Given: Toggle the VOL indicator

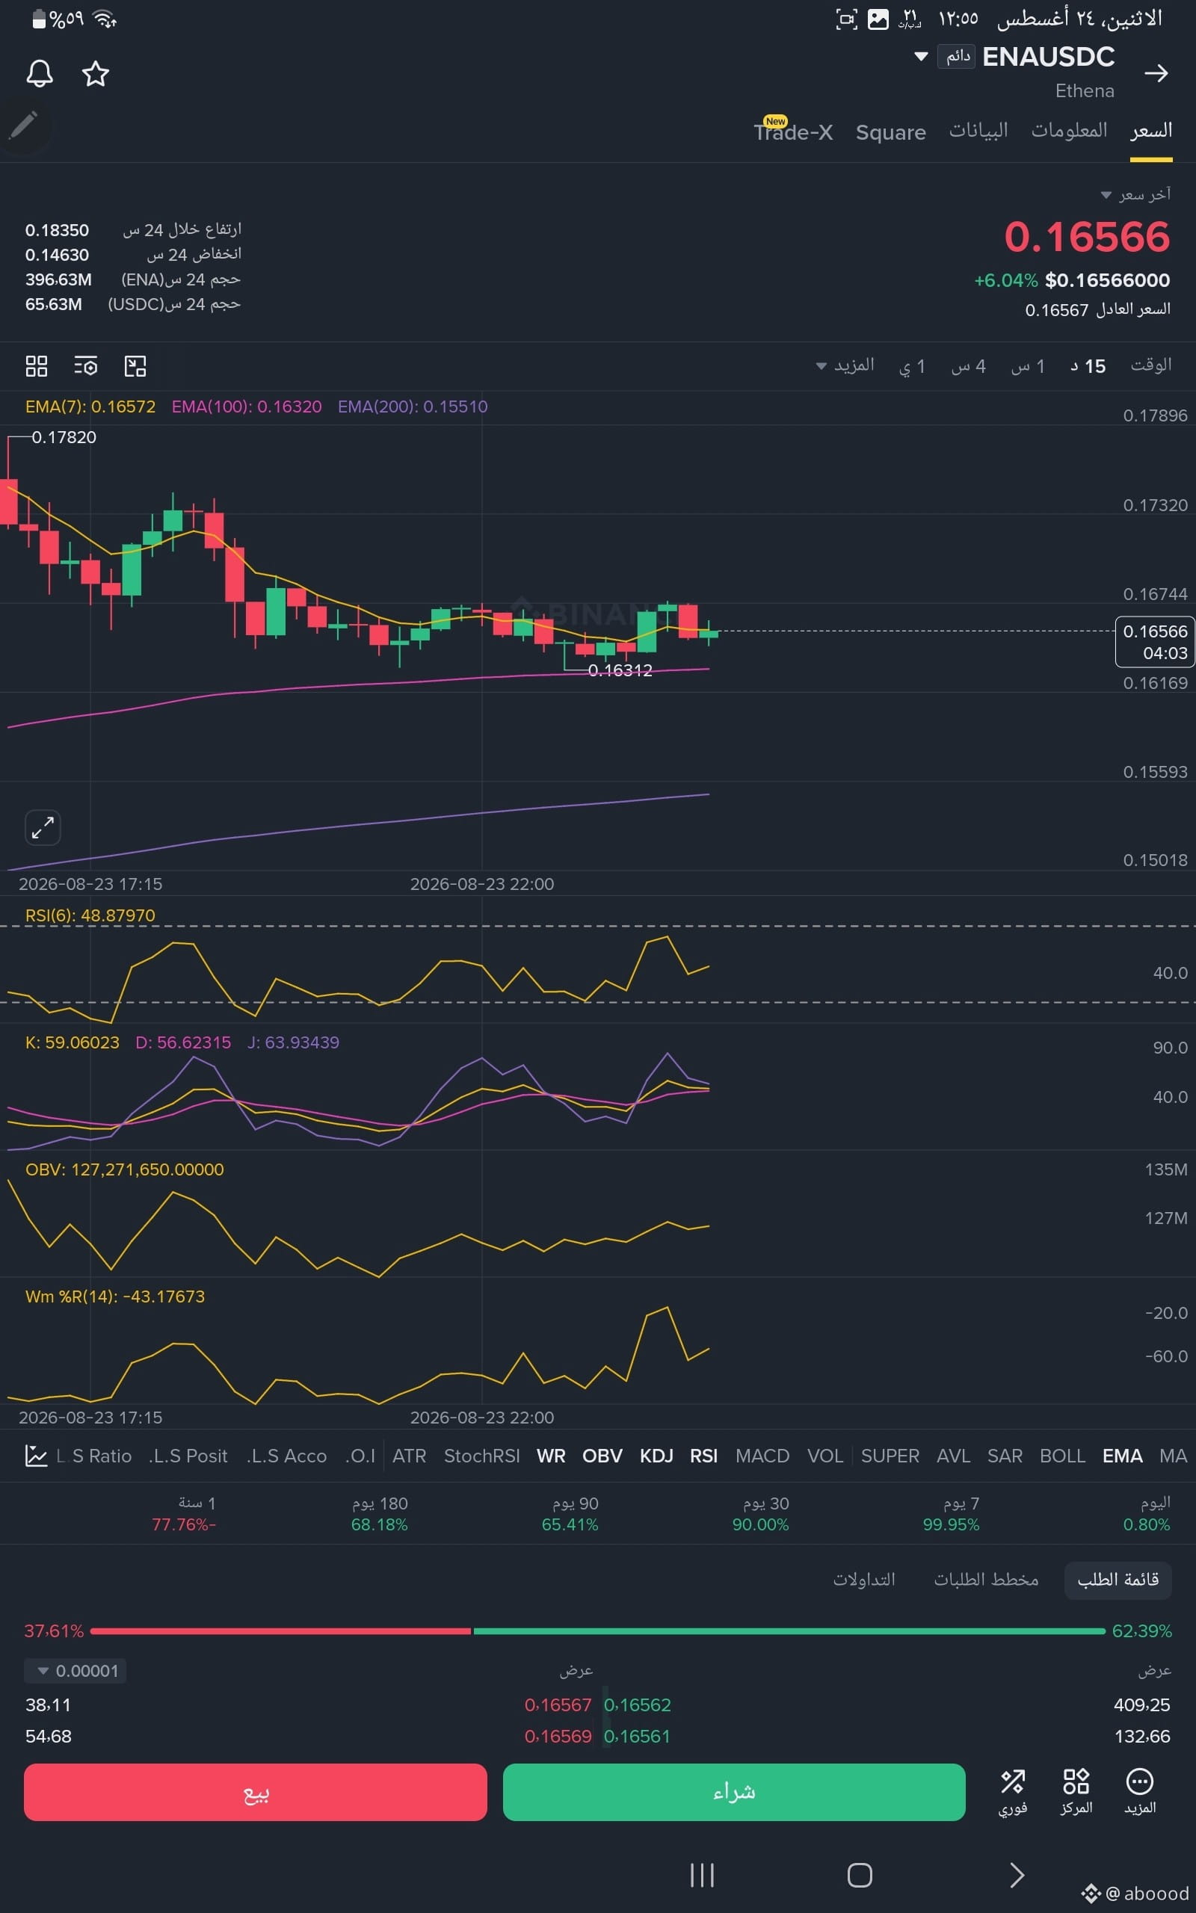Looking at the screenshot, I should point(825,1456).
